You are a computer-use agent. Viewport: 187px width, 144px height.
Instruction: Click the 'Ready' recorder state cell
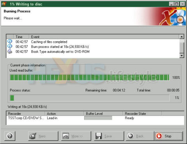click(129, 118)
